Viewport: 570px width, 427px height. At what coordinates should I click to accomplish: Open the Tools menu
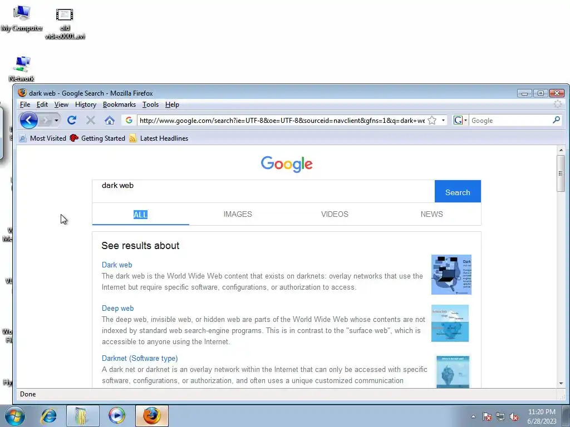click(x=150, y=105)
